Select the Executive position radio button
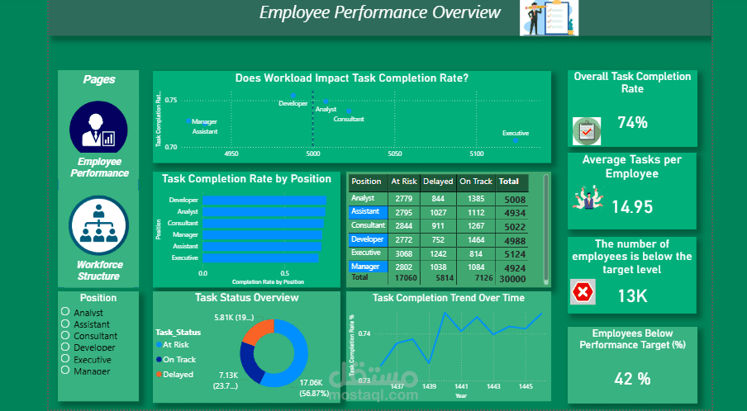747x411 pixels. click(x=65, y=359)
